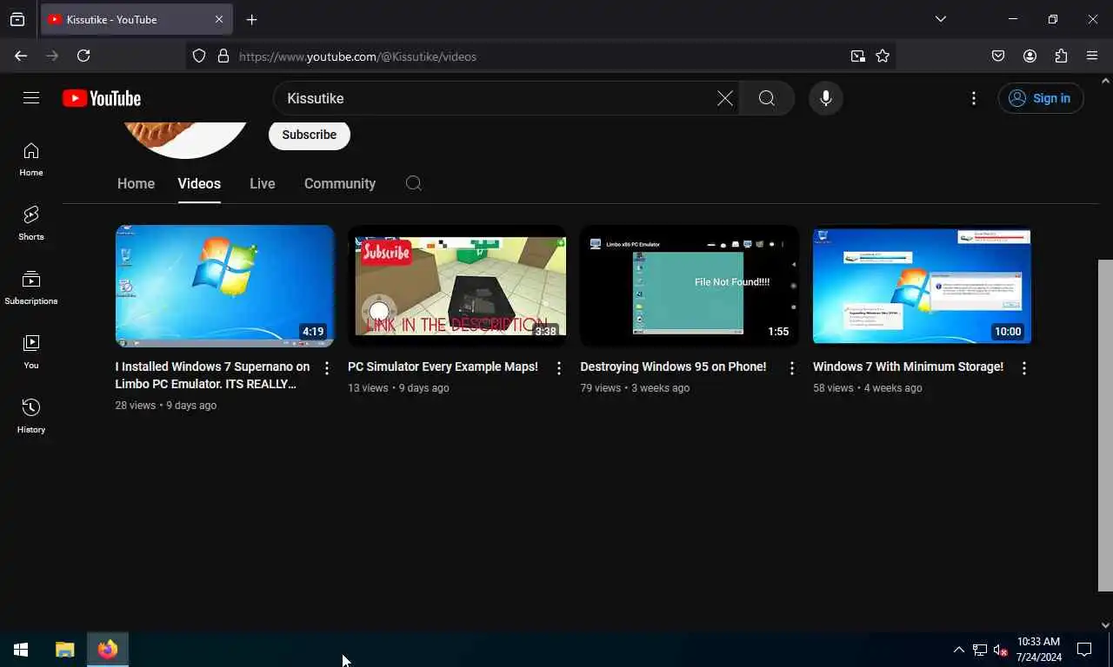Screen dimensions: 1113x667
Task: Click the YouTube logo
Action: (x=102, y=98)
